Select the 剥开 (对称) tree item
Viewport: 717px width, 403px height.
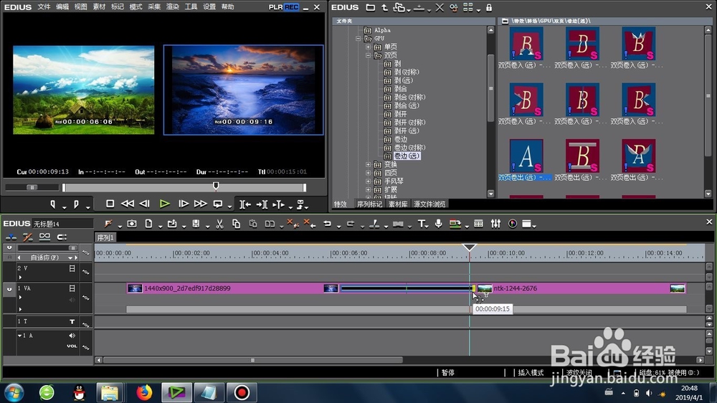pos(409,123)
